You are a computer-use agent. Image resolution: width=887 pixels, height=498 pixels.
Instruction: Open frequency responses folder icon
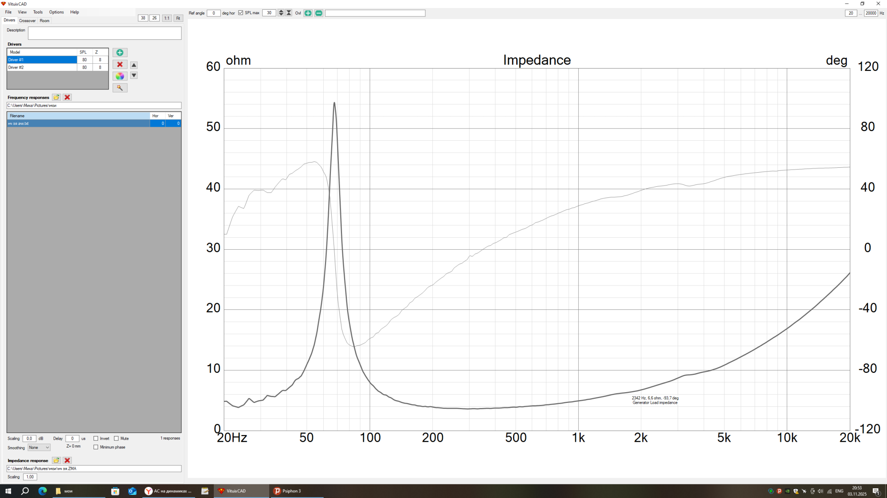(56, 97)
